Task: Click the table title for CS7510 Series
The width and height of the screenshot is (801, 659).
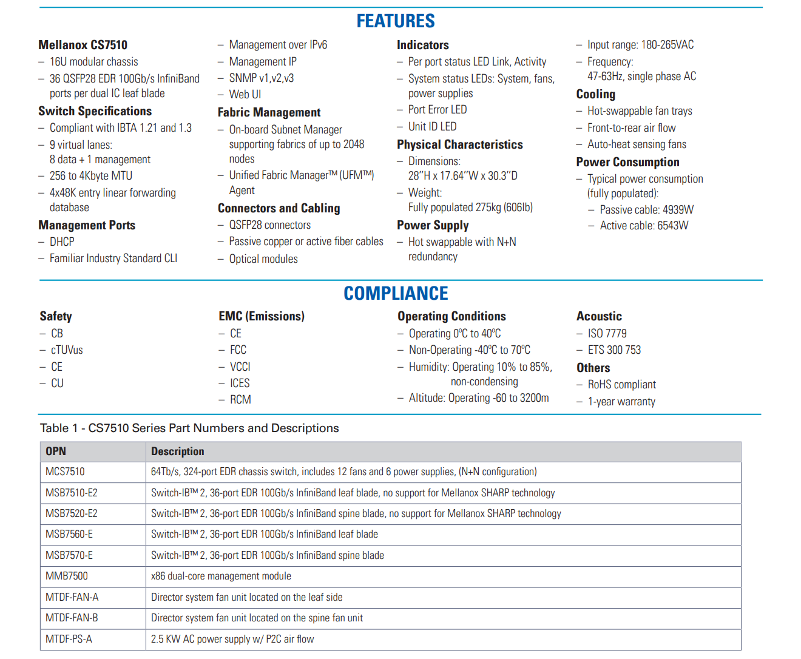Action: [189, 428]
